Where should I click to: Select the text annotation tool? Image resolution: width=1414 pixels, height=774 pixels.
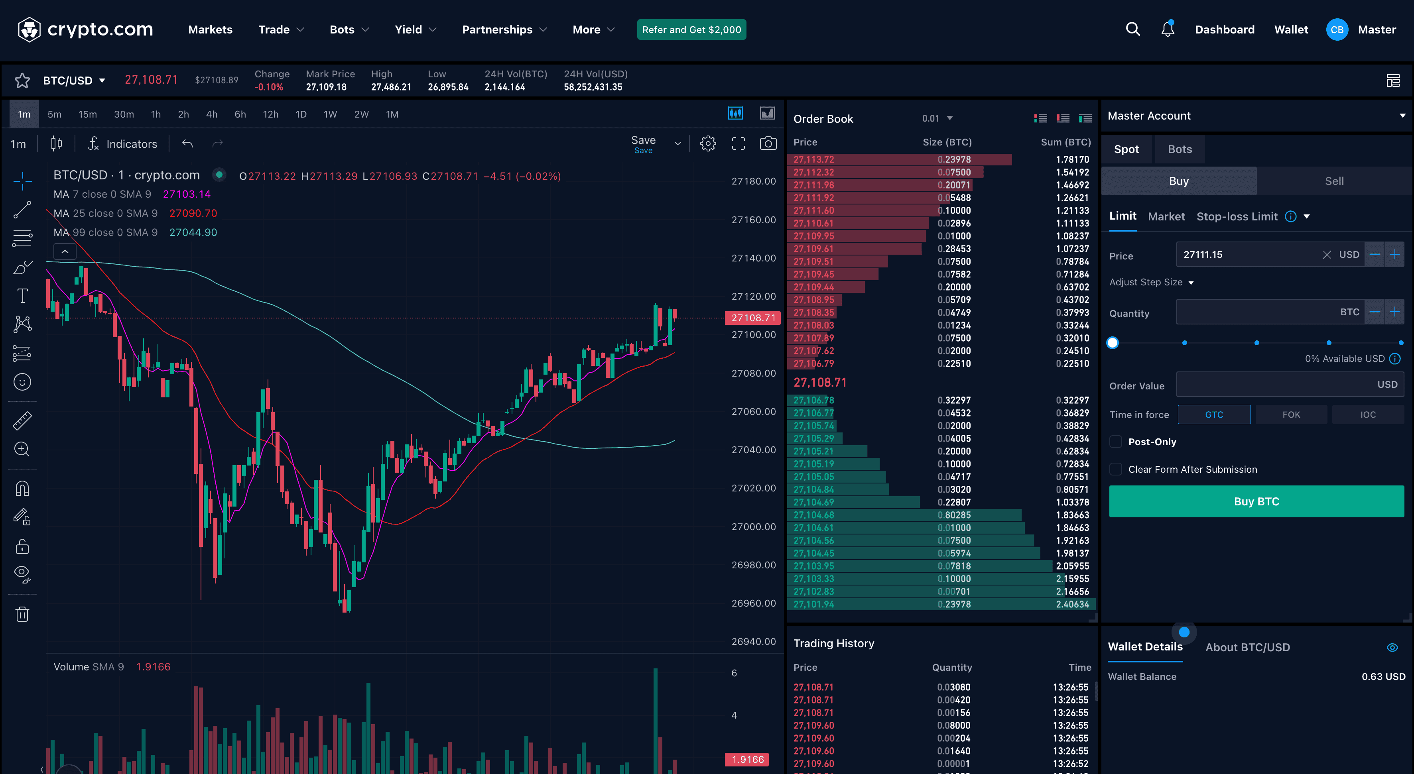[x=22, y=296]
